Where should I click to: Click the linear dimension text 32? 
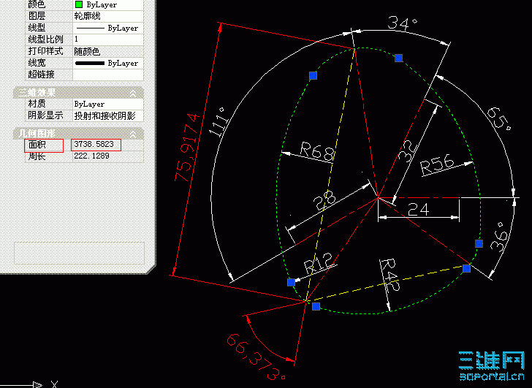pyautogui.click(x=407, y=151)
